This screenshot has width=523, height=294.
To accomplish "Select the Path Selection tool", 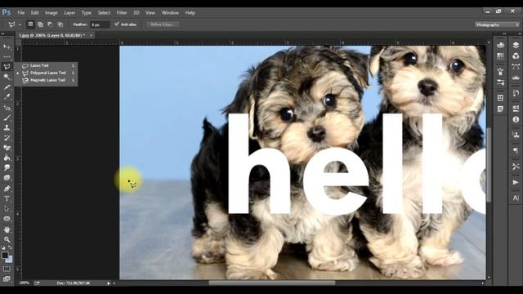I will coord(7,209).
